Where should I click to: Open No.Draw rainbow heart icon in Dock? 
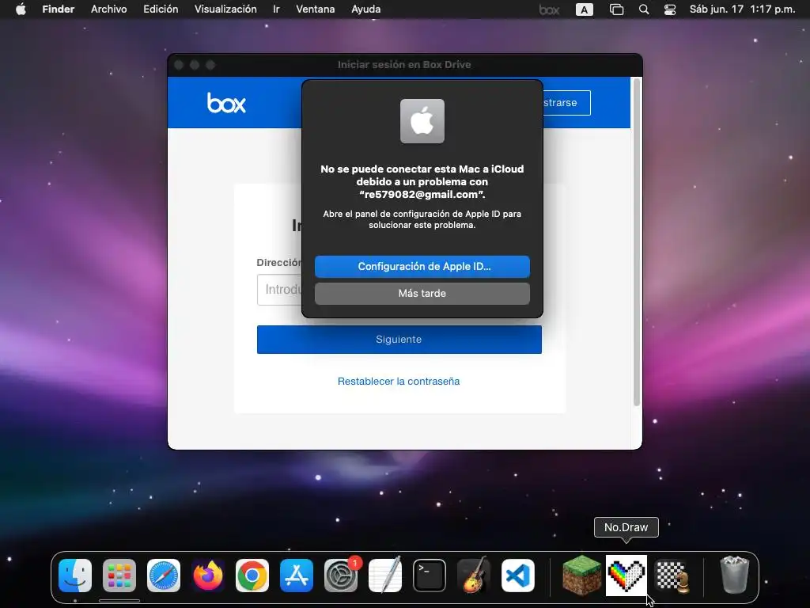click(626, 576)
